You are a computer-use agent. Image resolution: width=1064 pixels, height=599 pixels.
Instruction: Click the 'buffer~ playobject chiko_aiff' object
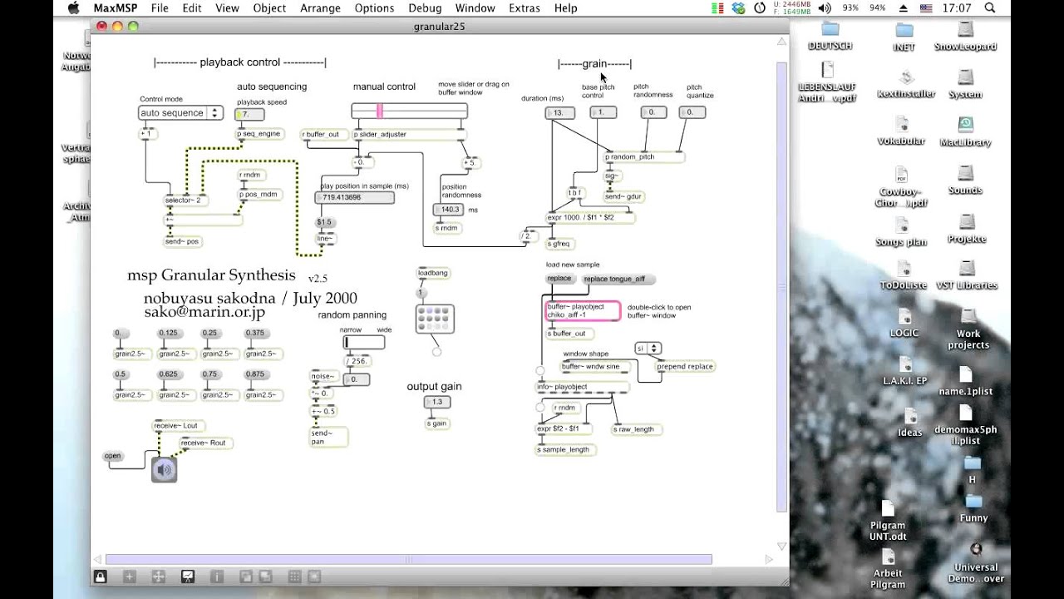click(583, 311)
